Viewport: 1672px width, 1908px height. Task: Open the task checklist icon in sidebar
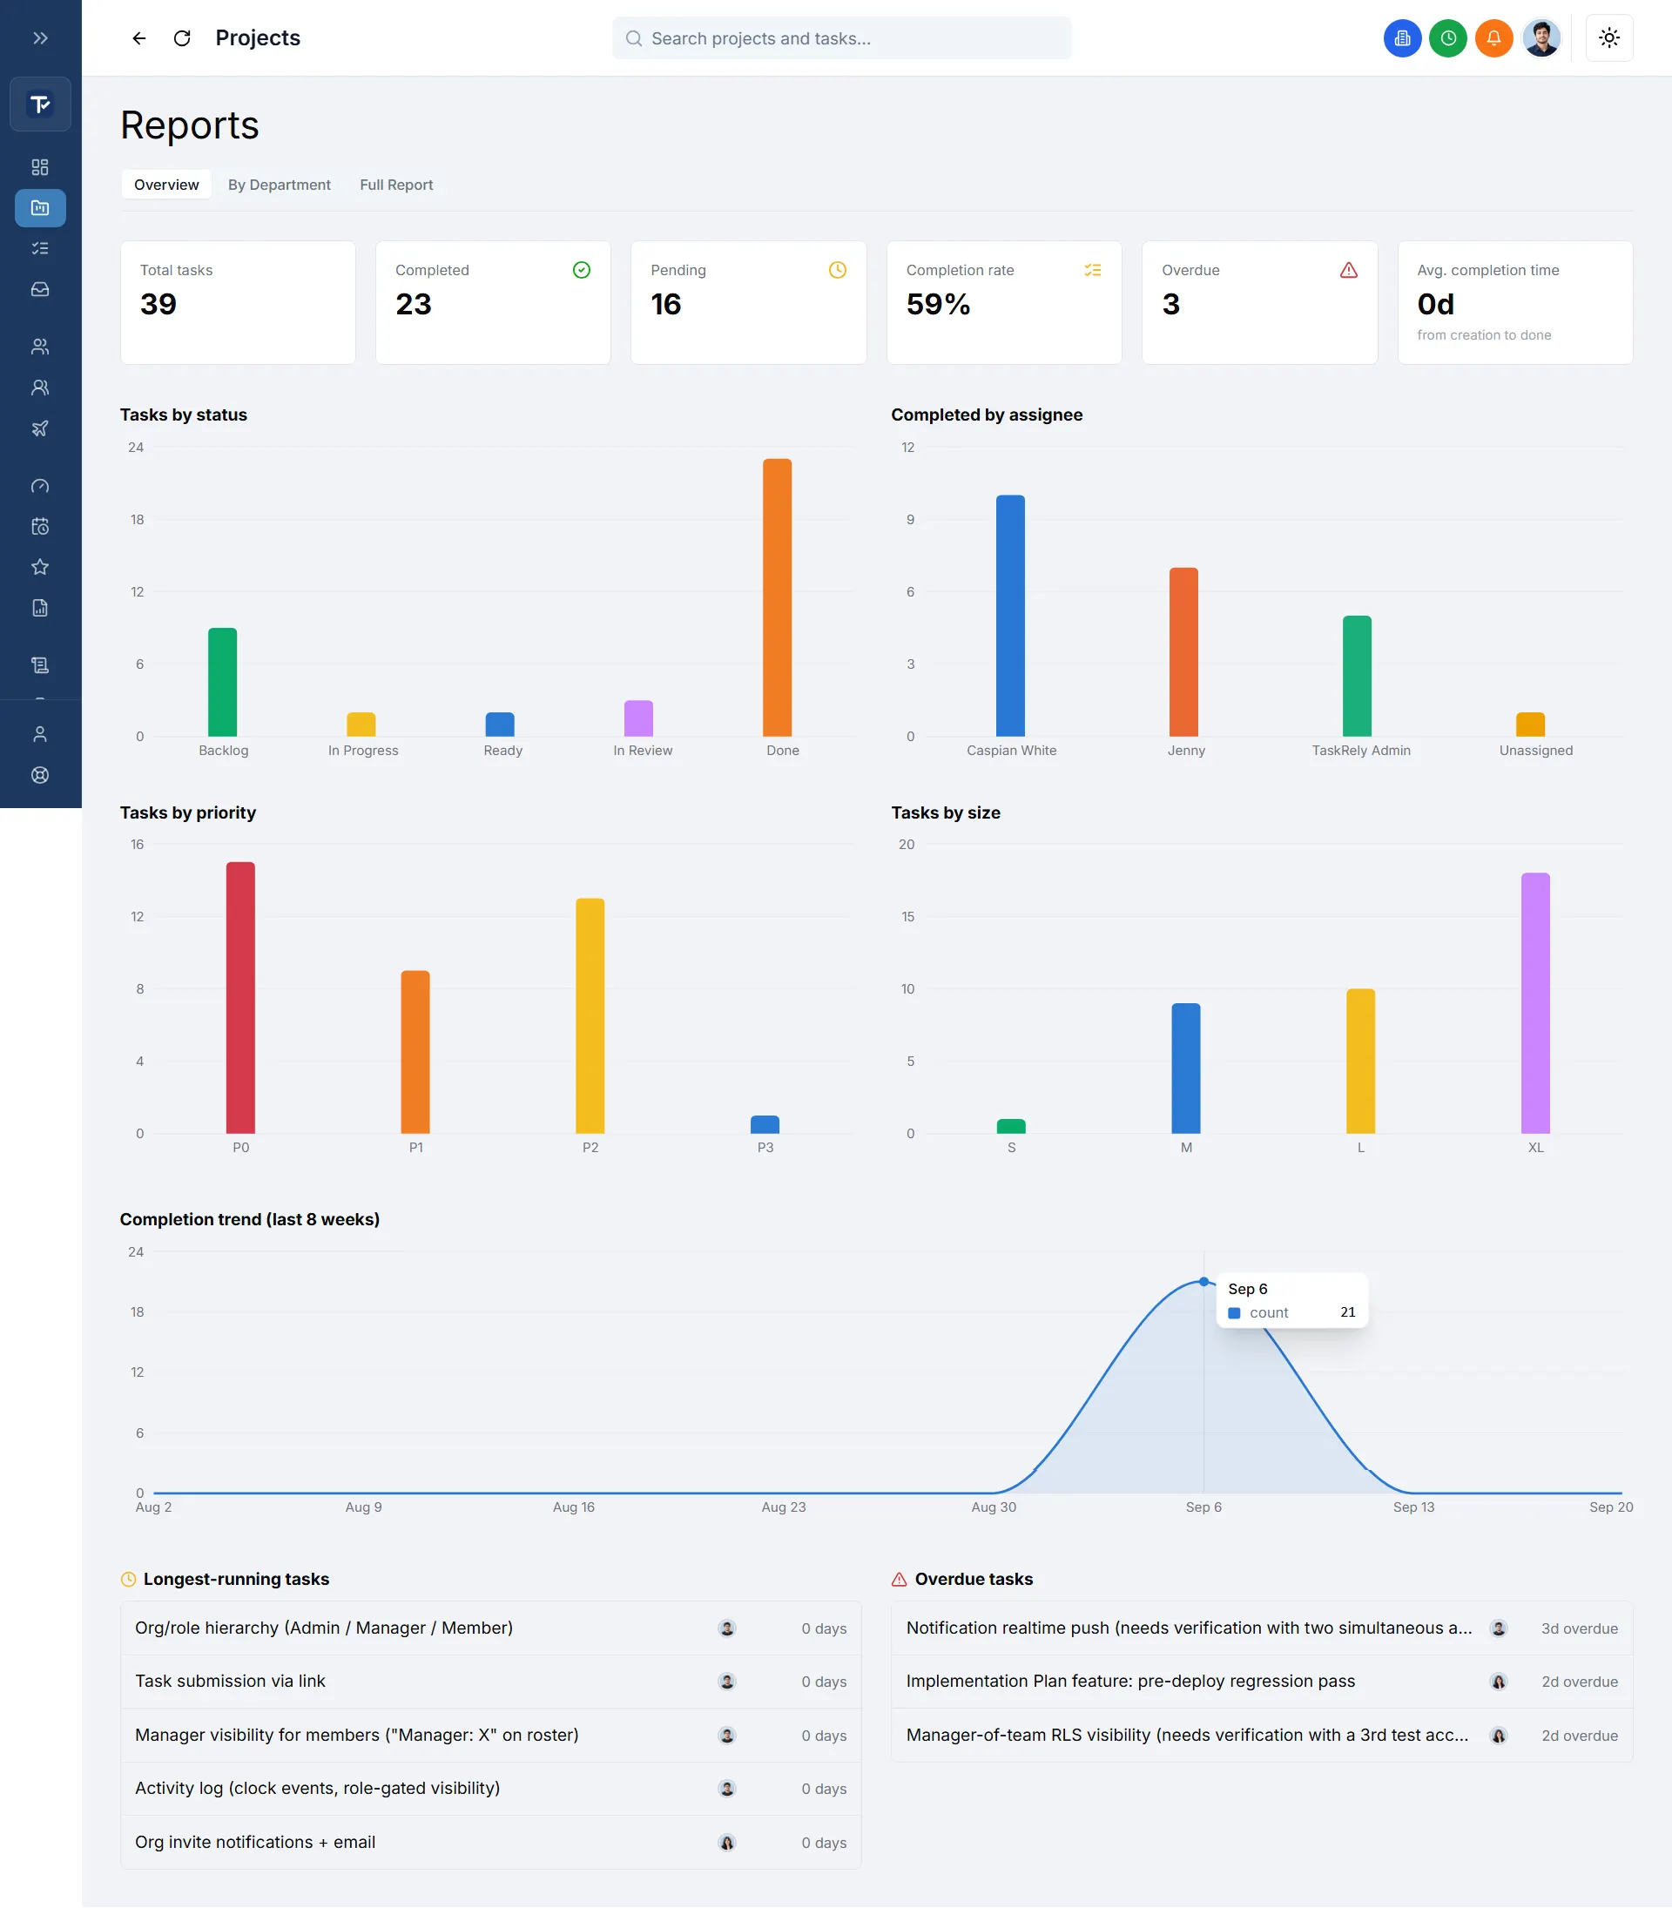click(x=40, y=248)
